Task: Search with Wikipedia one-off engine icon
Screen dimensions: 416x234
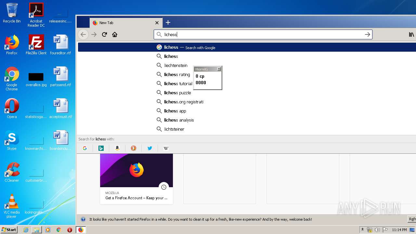Action: coord(166,148)
